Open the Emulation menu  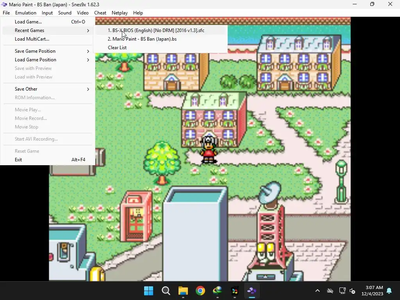coord(25,13)
